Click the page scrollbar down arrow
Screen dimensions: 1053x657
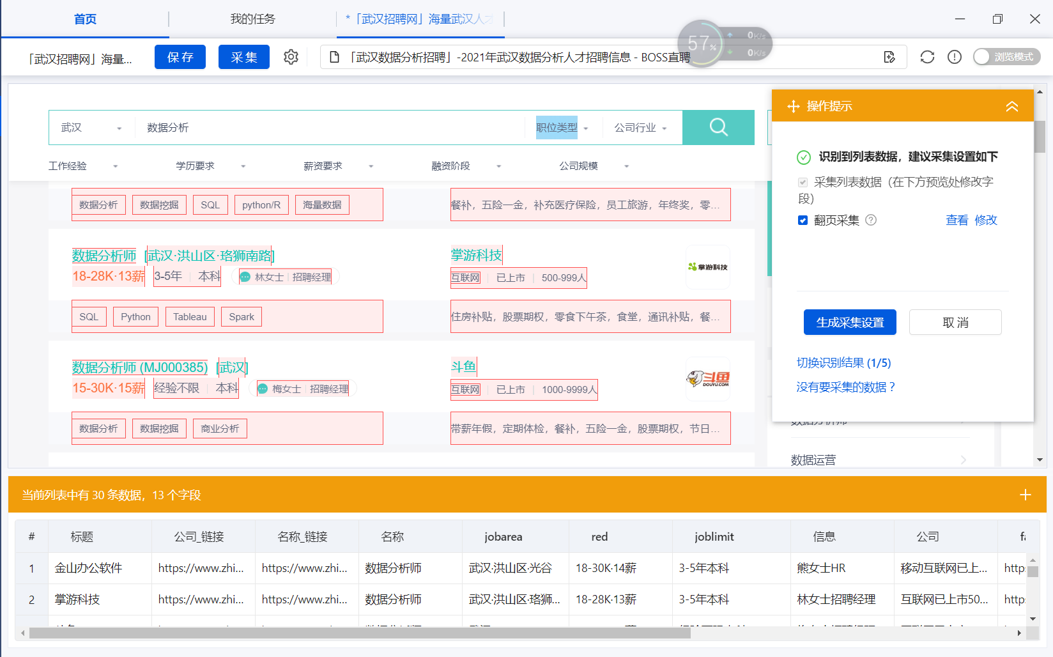[1040, 460]
